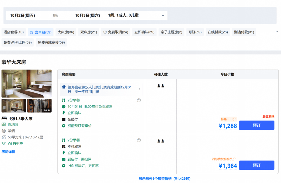
Task: Select the 亲子主题房(2) filter
Action: (171, 32)
